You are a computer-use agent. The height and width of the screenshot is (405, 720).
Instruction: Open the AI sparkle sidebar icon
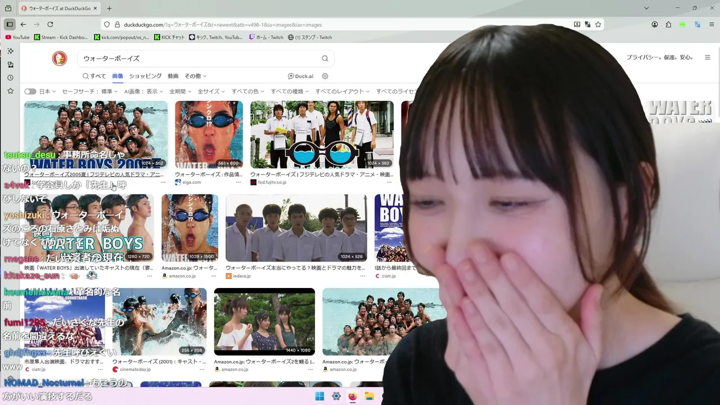click(10, 51)
